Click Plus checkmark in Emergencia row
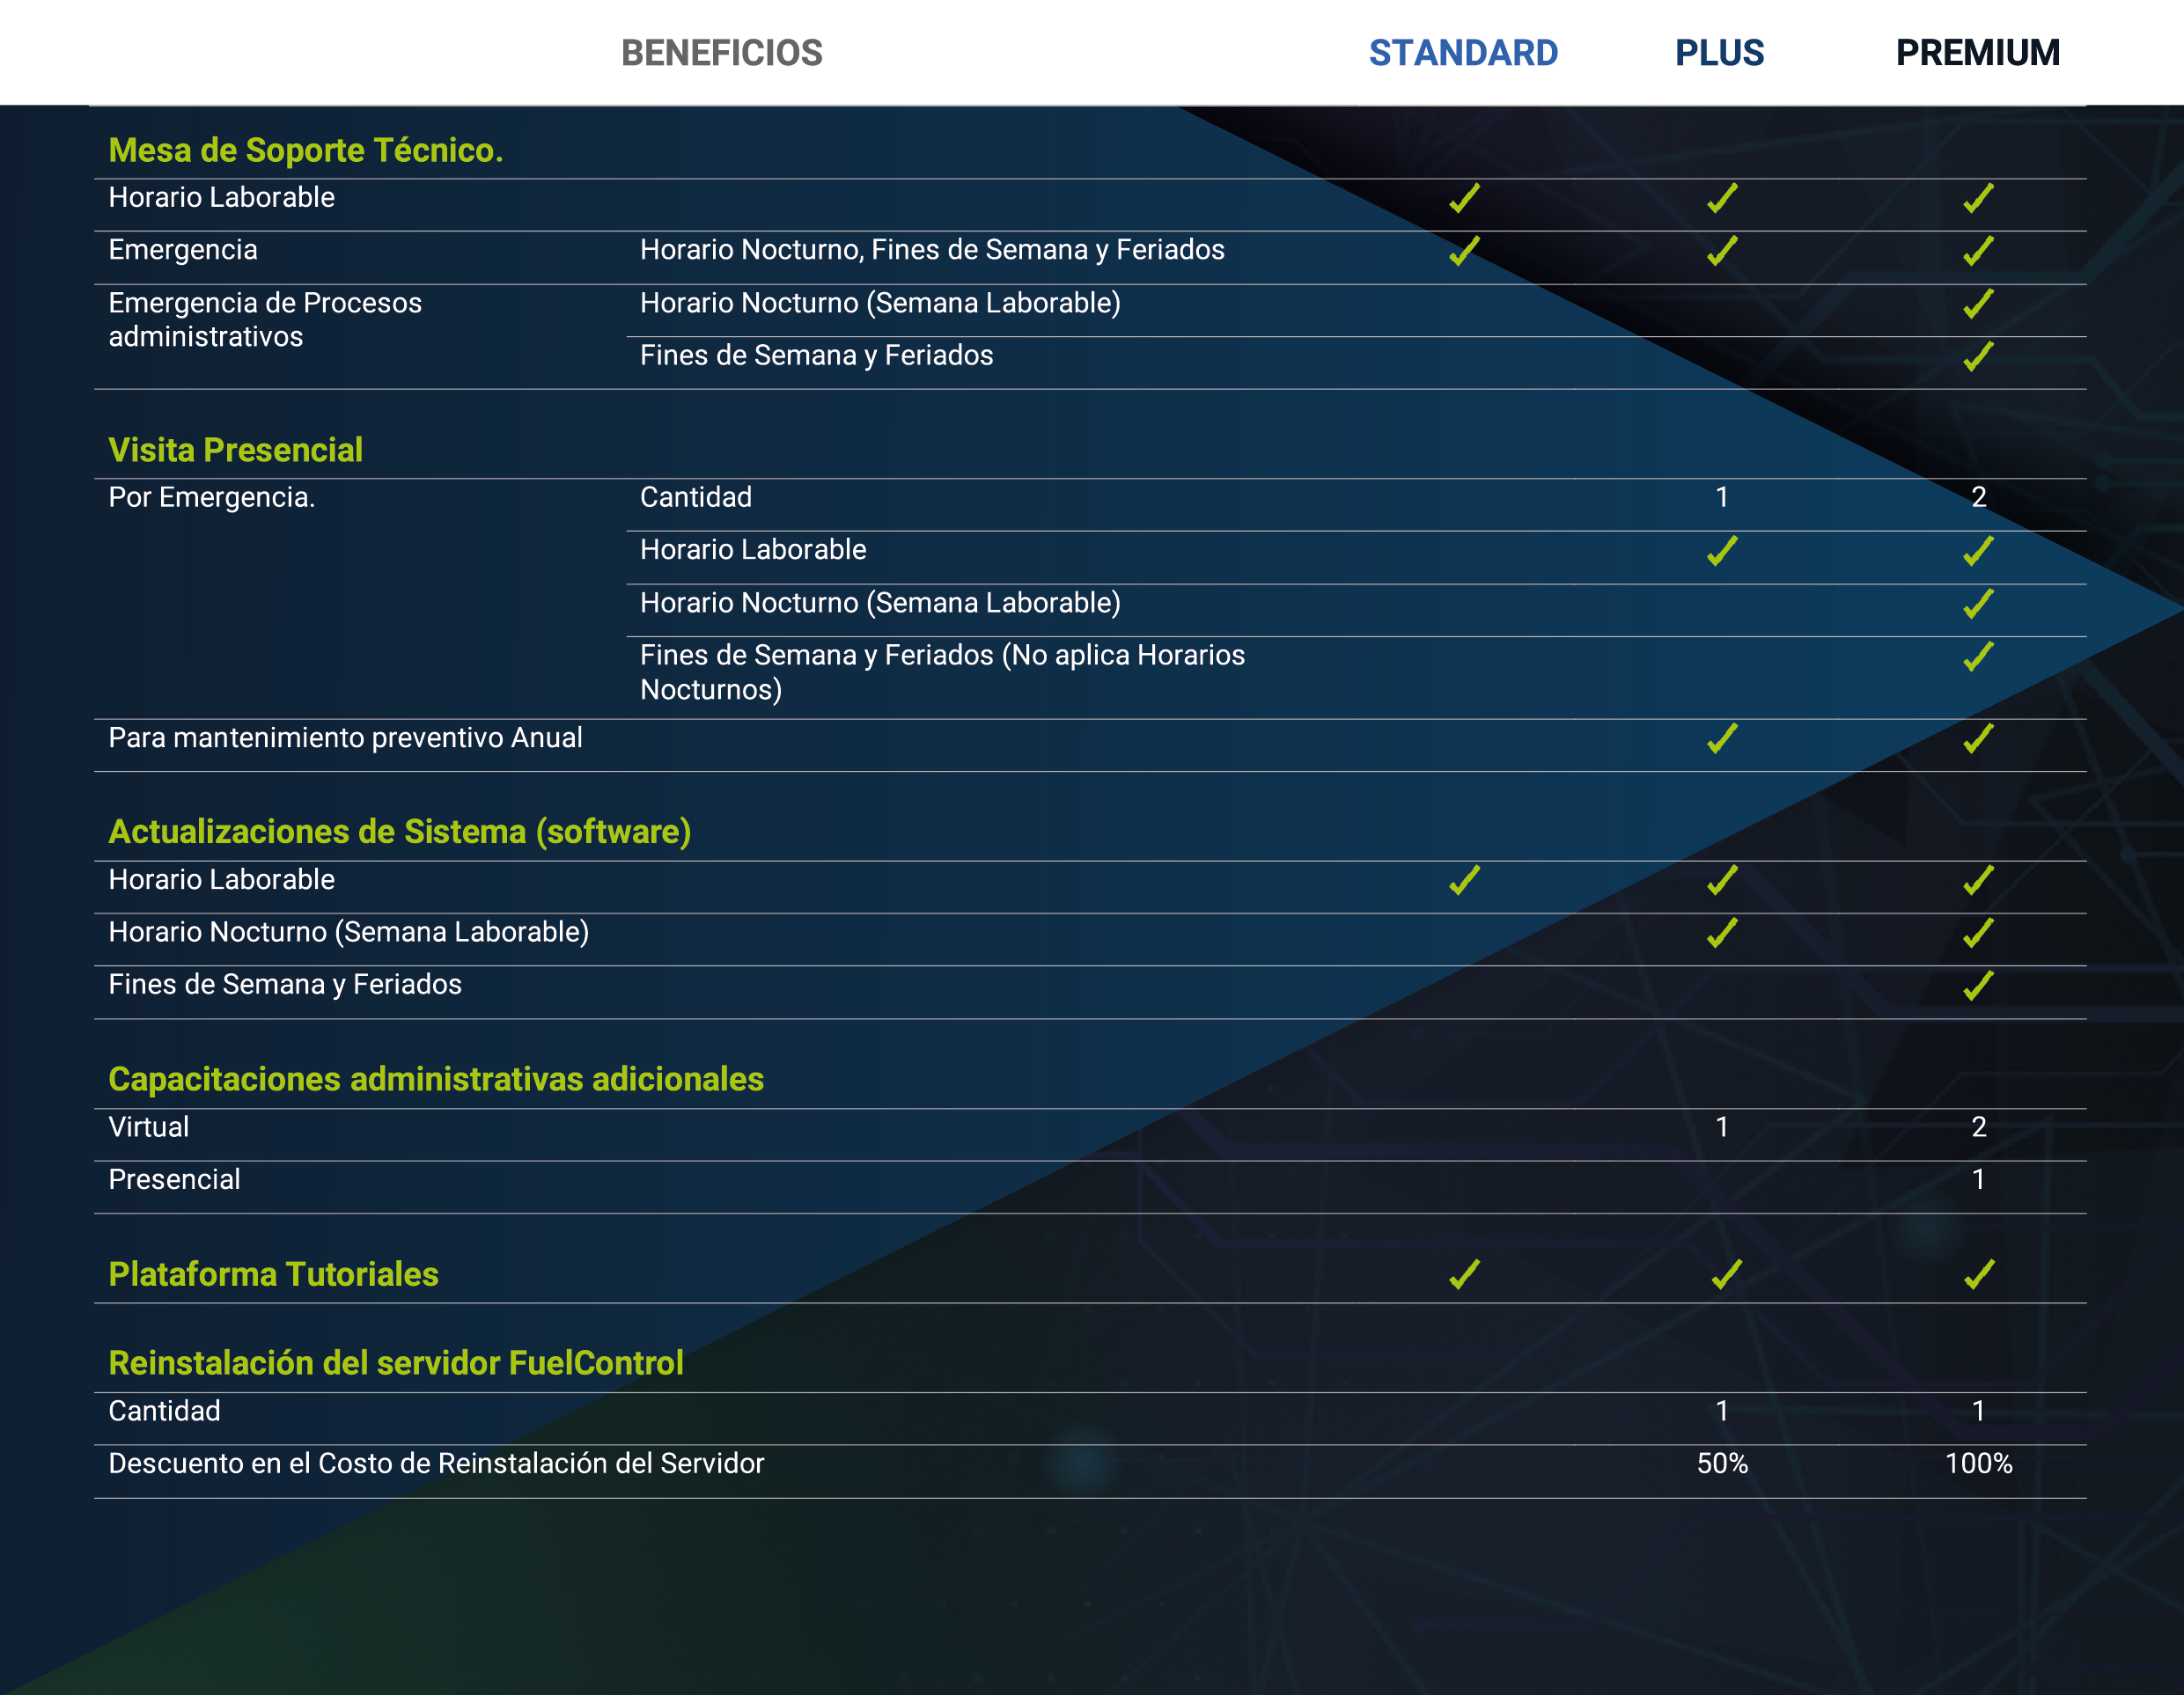Image resolution: width=2184 pixels, height=1695 pixels. 1721,250
